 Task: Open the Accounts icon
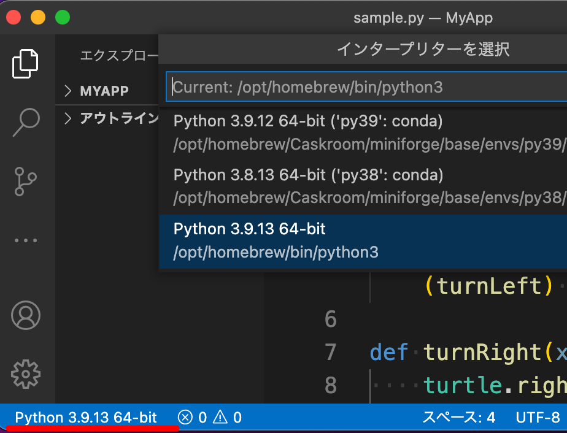point(26,316)
